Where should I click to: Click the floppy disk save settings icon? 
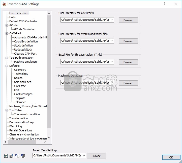(6, 156)
